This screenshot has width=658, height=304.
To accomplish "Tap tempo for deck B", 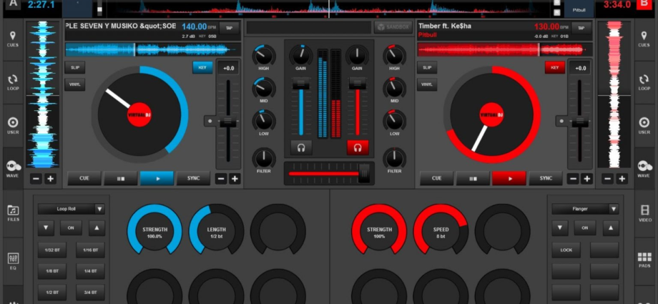I will (x=581, y=28).
